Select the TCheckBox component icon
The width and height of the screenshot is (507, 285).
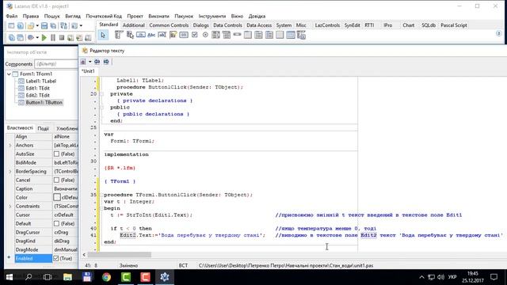pyautogui.click(x=194, y=35)
